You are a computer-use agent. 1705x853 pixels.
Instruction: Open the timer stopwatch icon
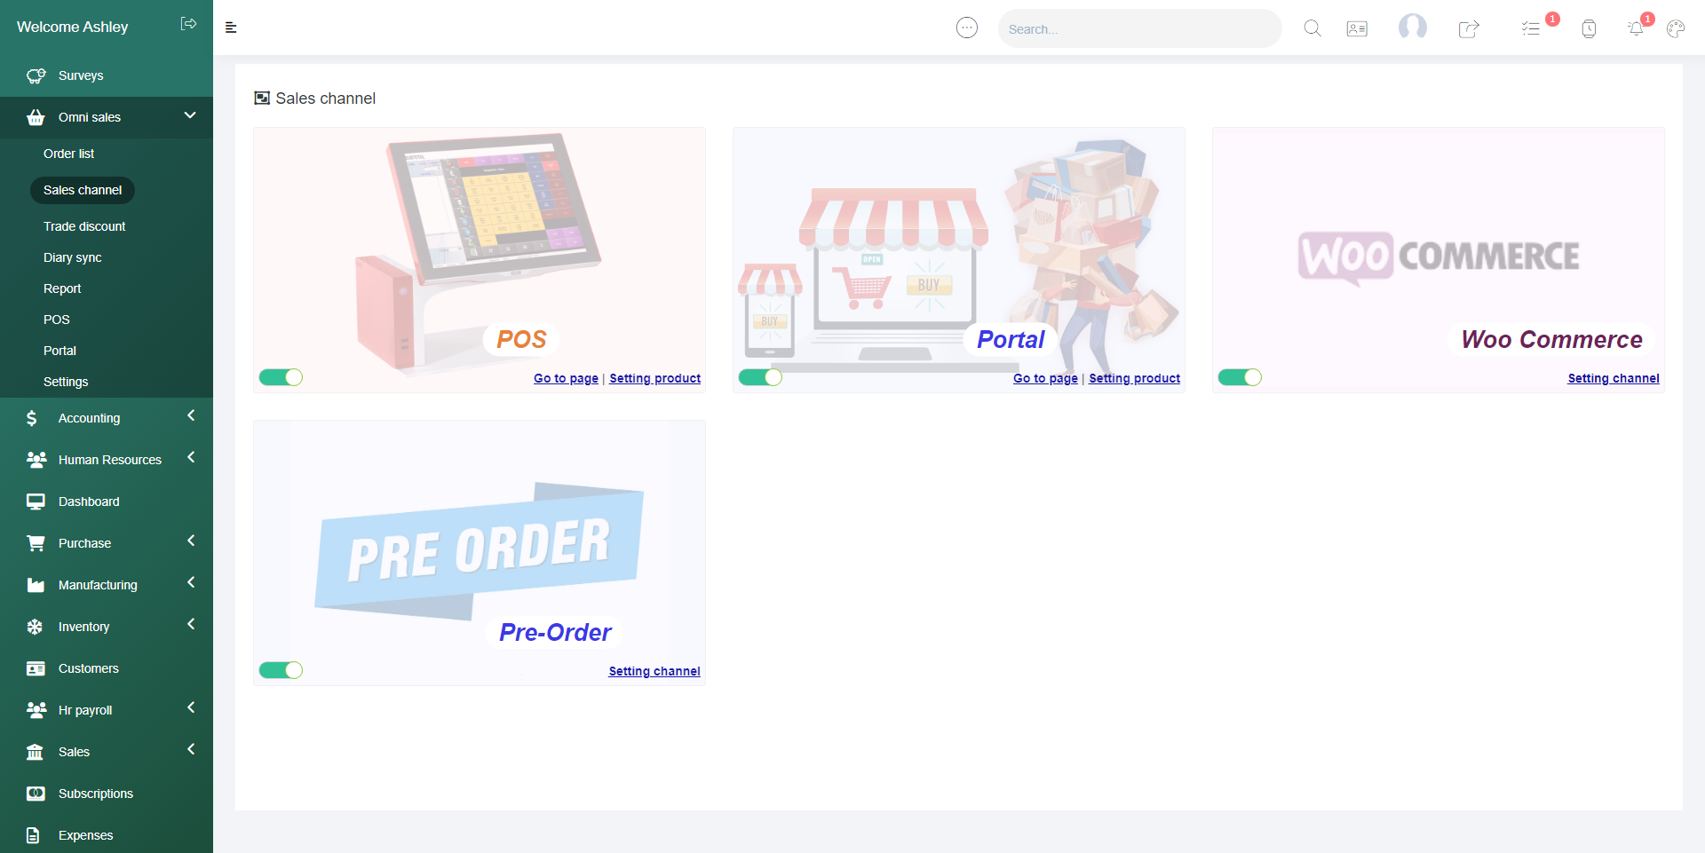(x=1589, y=28)
